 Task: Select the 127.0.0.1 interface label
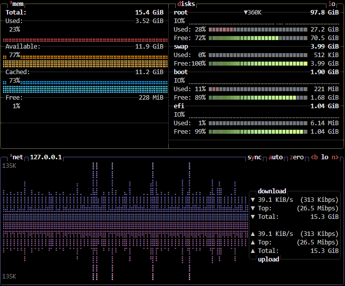(46, 157)
